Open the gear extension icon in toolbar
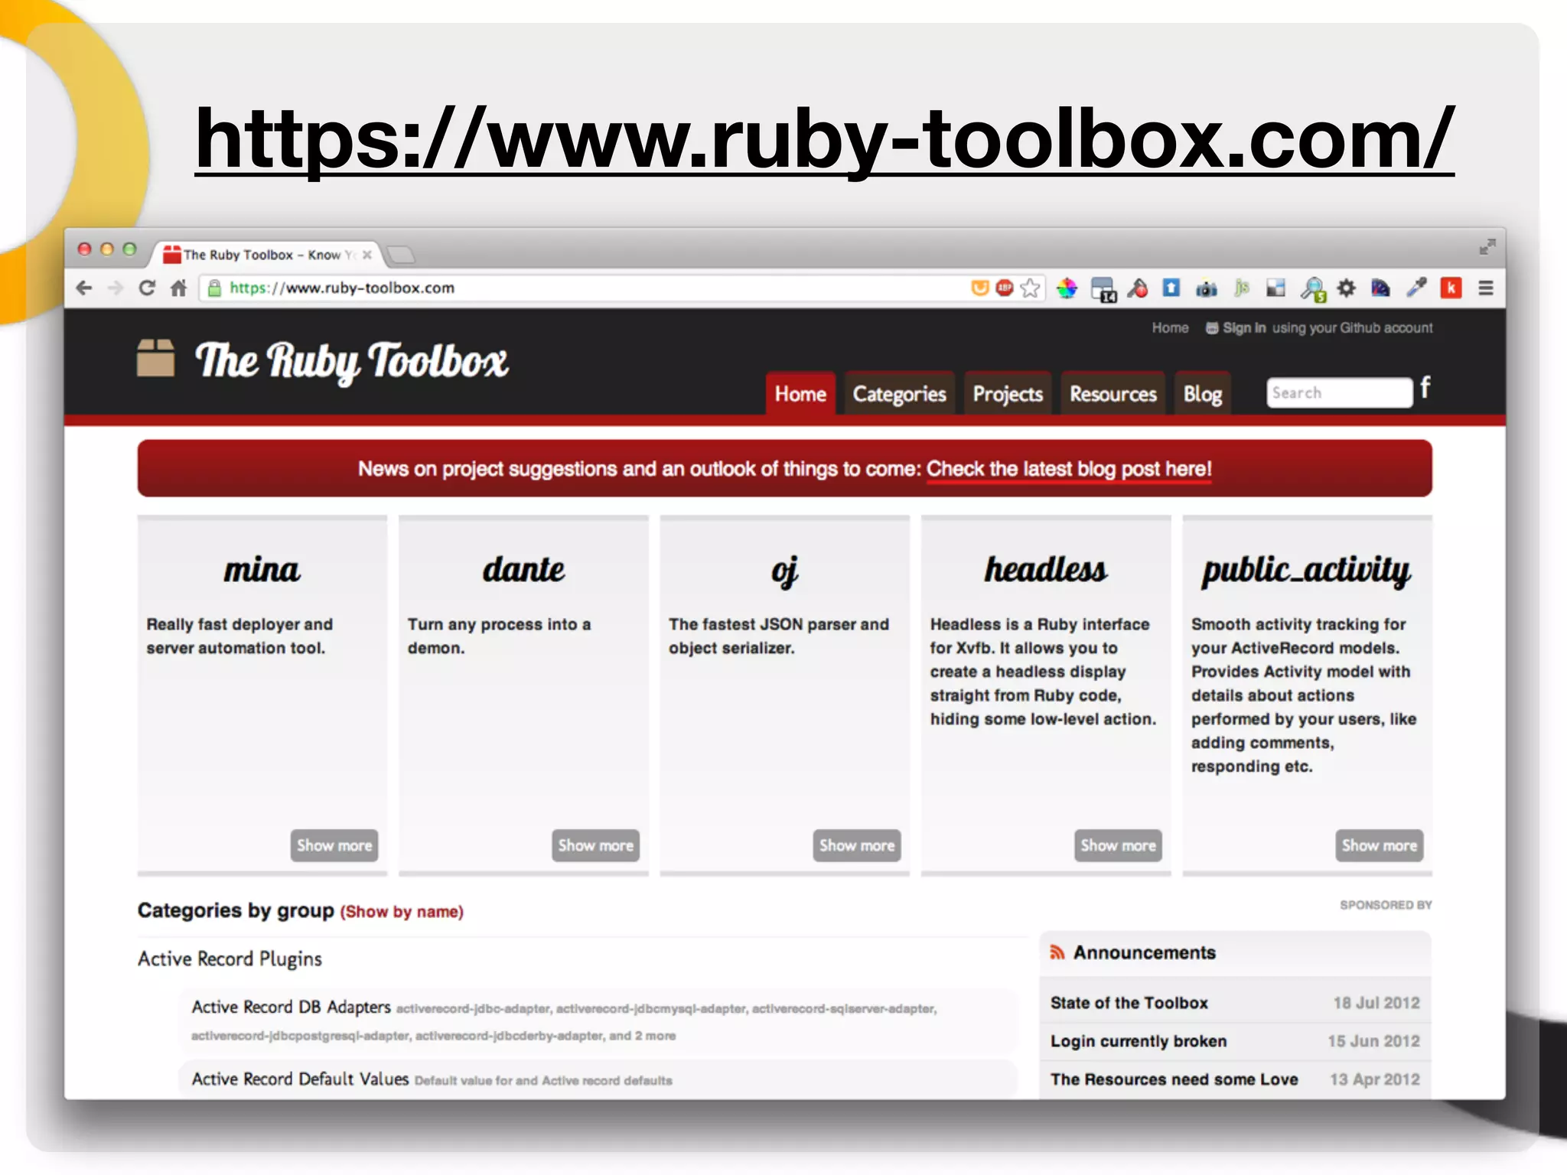 click(1347, 288)
